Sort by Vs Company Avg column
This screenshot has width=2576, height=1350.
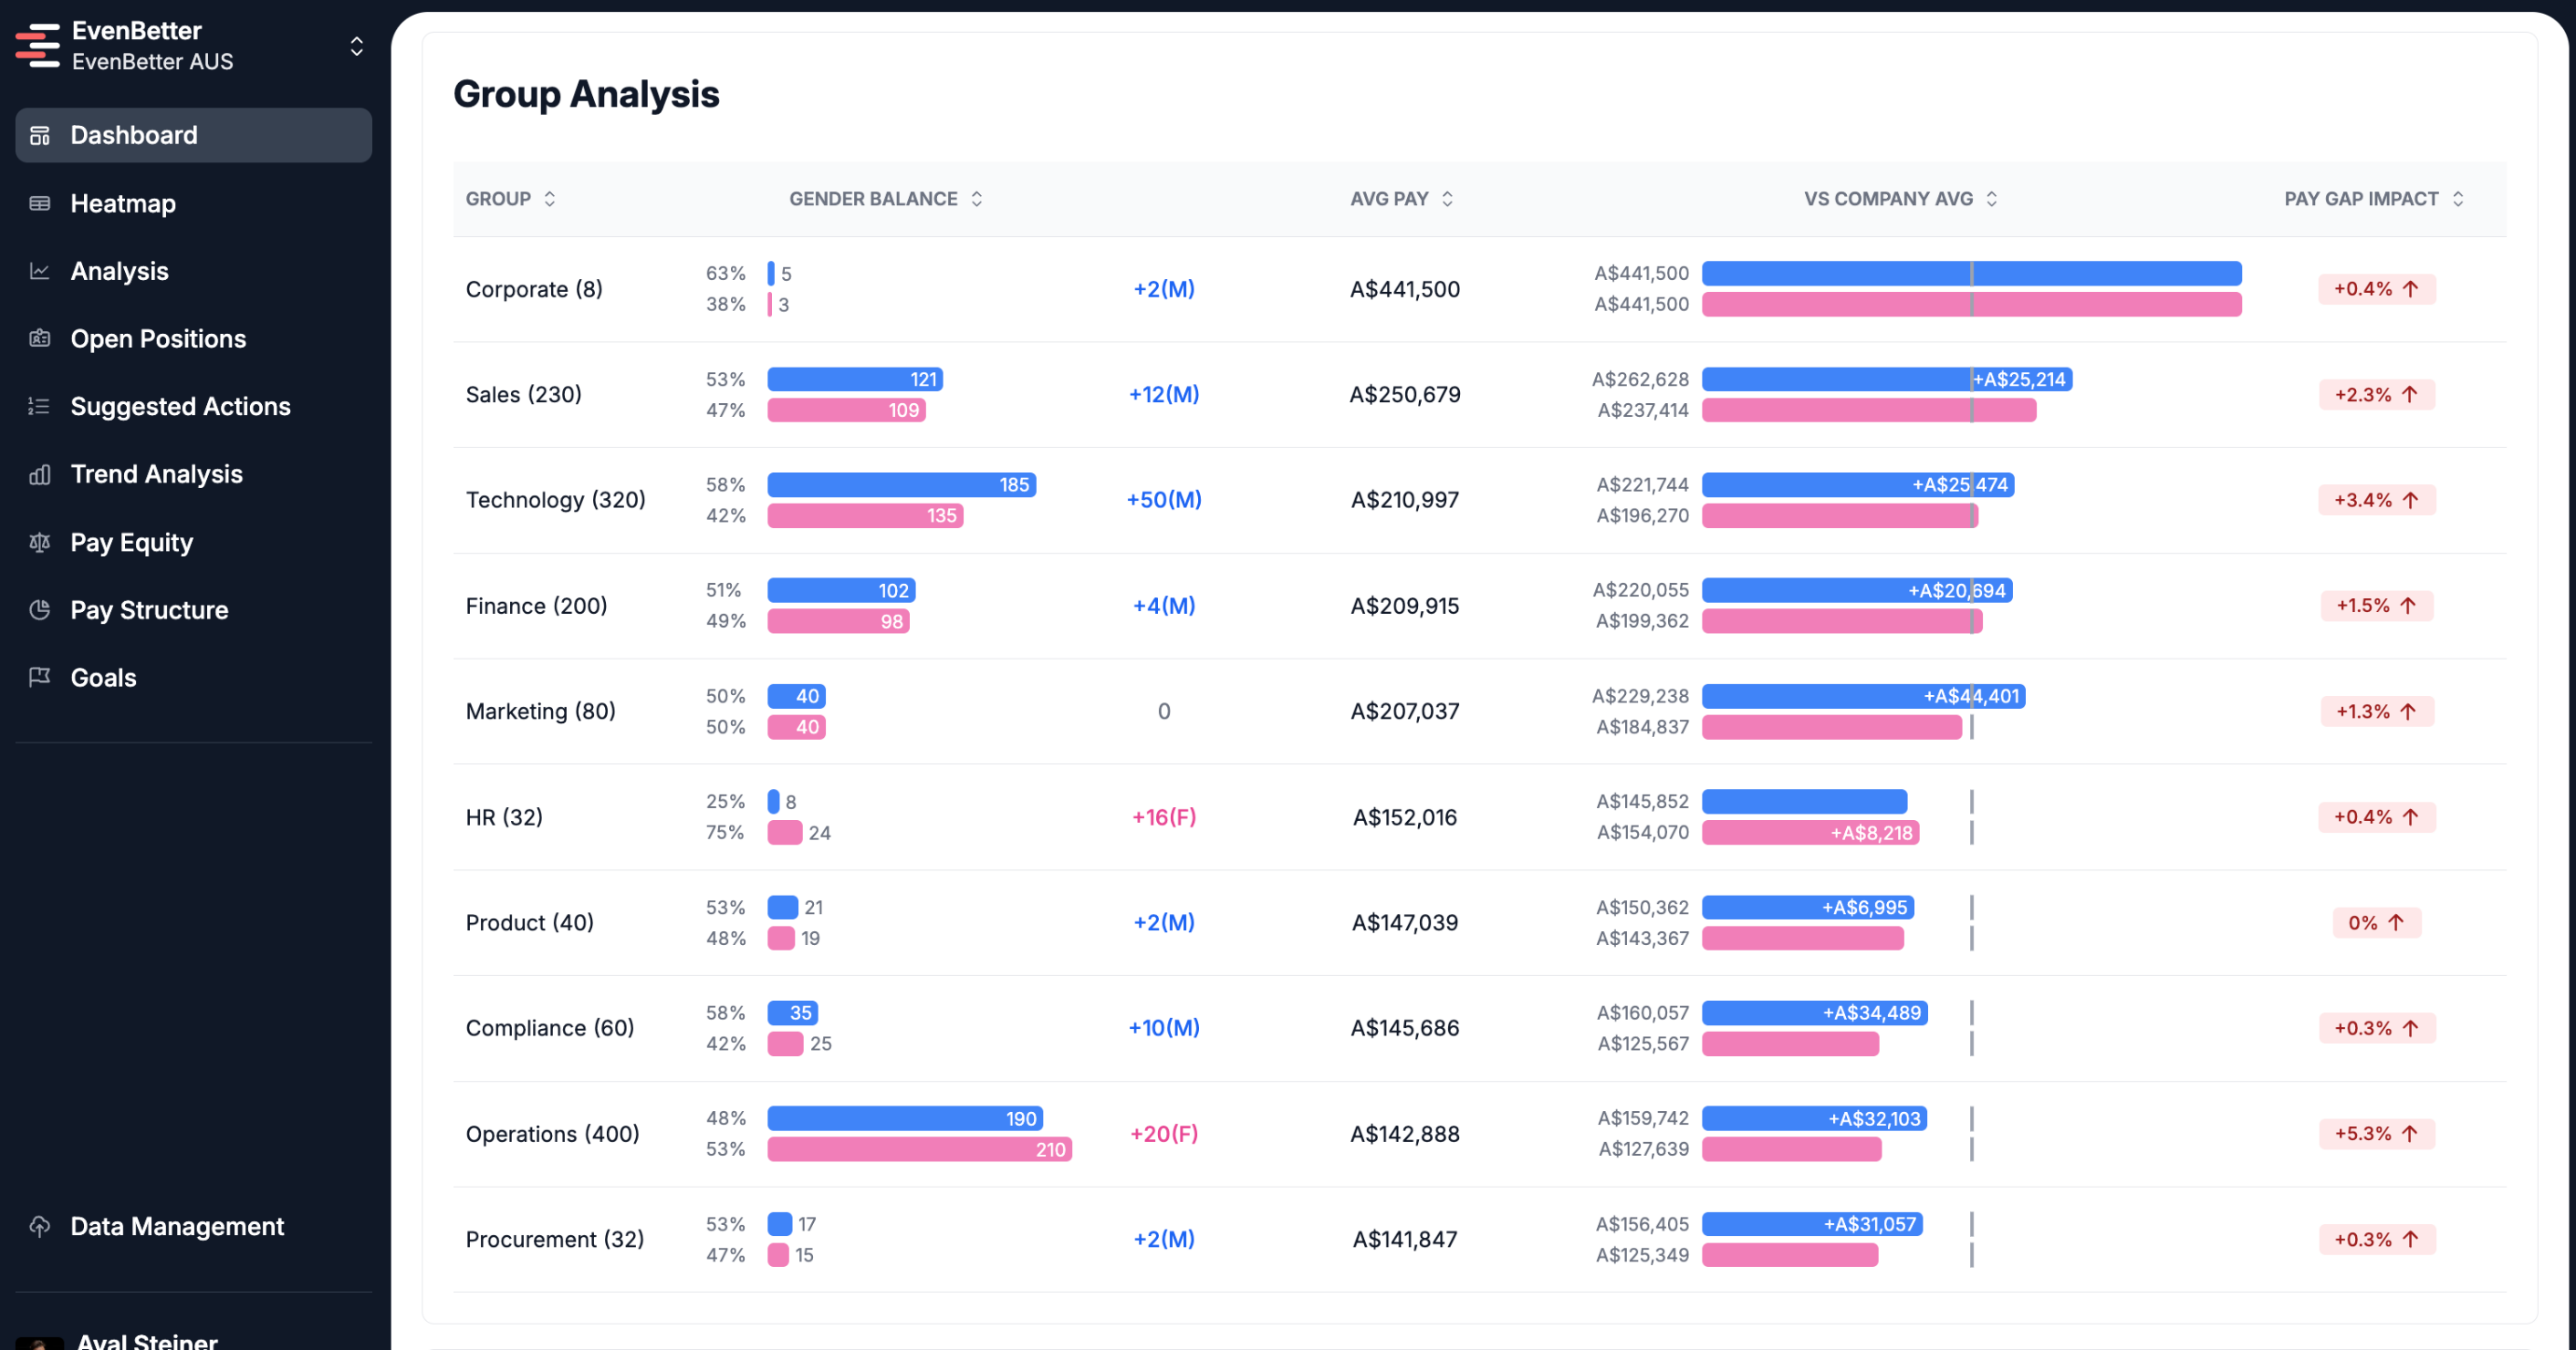[x=1901, y=199]
